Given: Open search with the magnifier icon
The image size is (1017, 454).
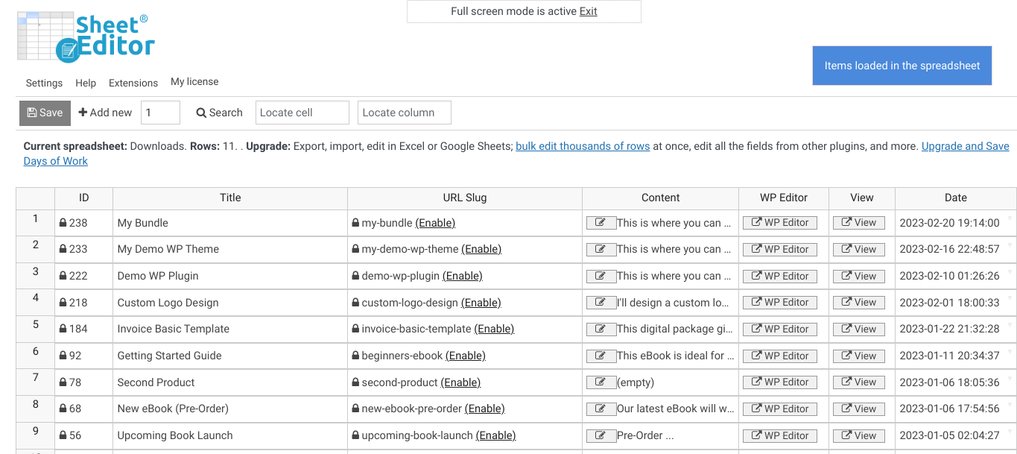Looking at the screenshot, I should tap(200, 113).
